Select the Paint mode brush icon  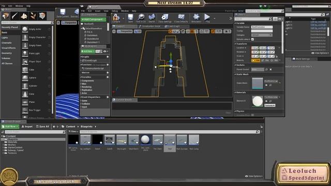point(14,16)
